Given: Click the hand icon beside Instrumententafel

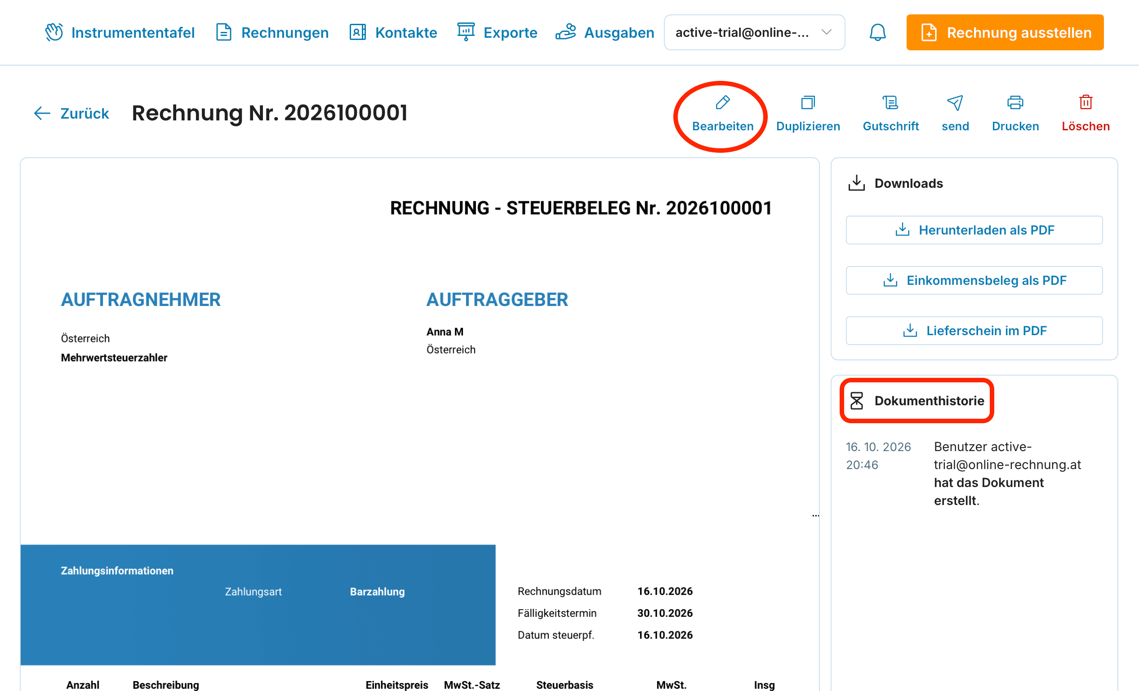Looking at the screenshot, I should (54, 32).
